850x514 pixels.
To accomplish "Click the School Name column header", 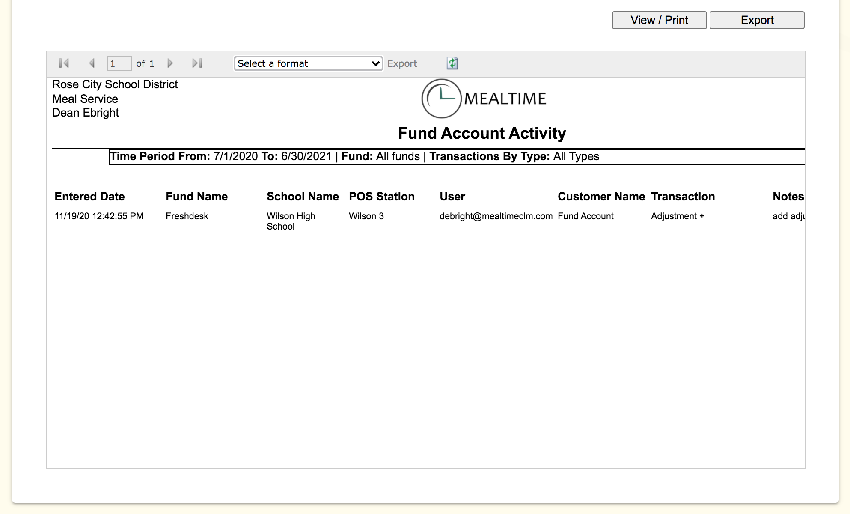I will click(x=303, y=197).
